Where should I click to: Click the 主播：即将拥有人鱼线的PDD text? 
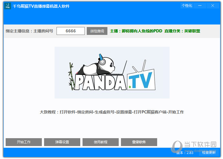(136, 31)
